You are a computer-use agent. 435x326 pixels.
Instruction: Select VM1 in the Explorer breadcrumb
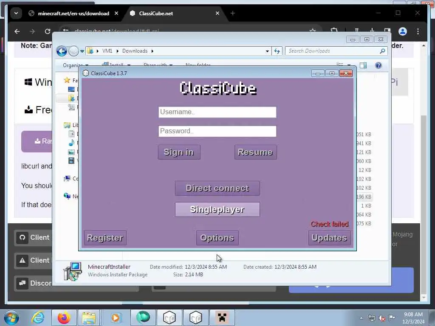pos(107,51)
